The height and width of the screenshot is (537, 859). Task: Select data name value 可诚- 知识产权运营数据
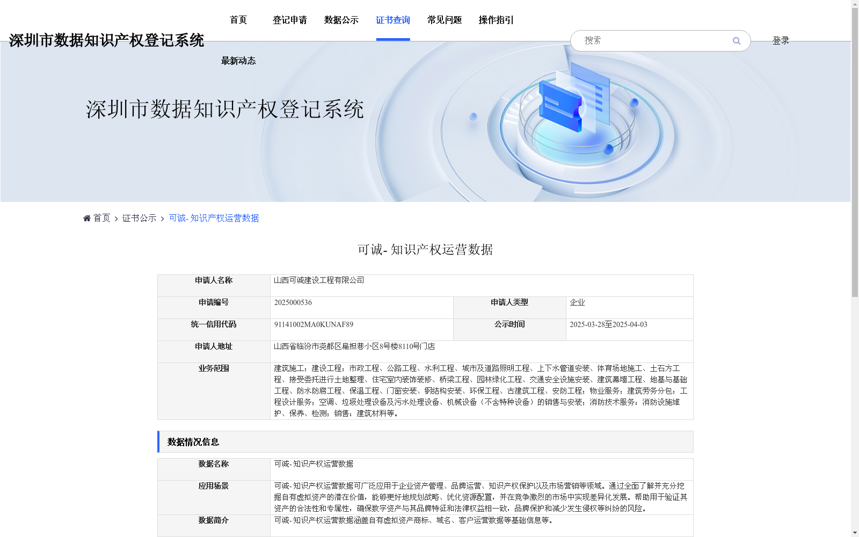click(314, 464)
